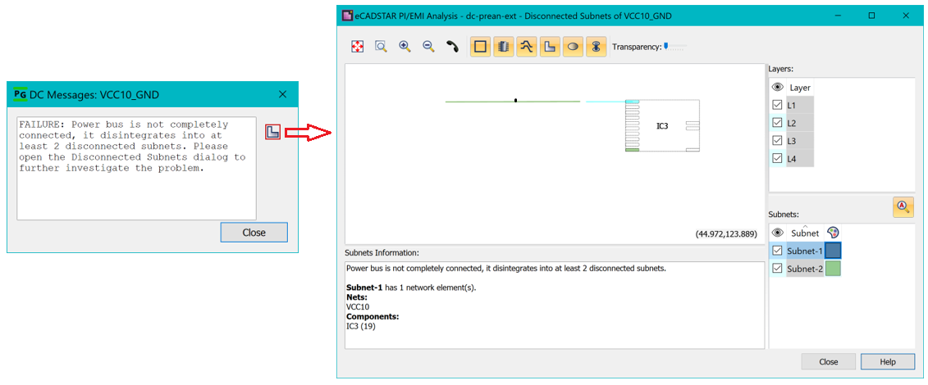Click the eCADSTAR window title bar icon
Viewport: 928px width, 385px height.
(x=348, y=16)
